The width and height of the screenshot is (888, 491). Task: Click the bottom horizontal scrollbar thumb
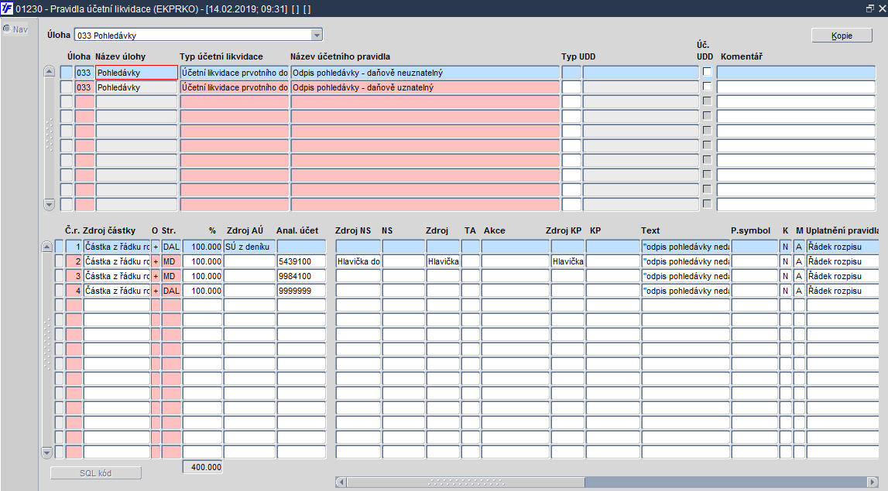coord(465,482)
